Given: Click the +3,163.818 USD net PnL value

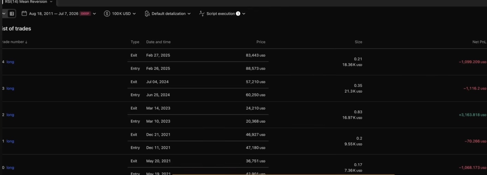Looking at the screenshot, I should [x=473, y=115].
